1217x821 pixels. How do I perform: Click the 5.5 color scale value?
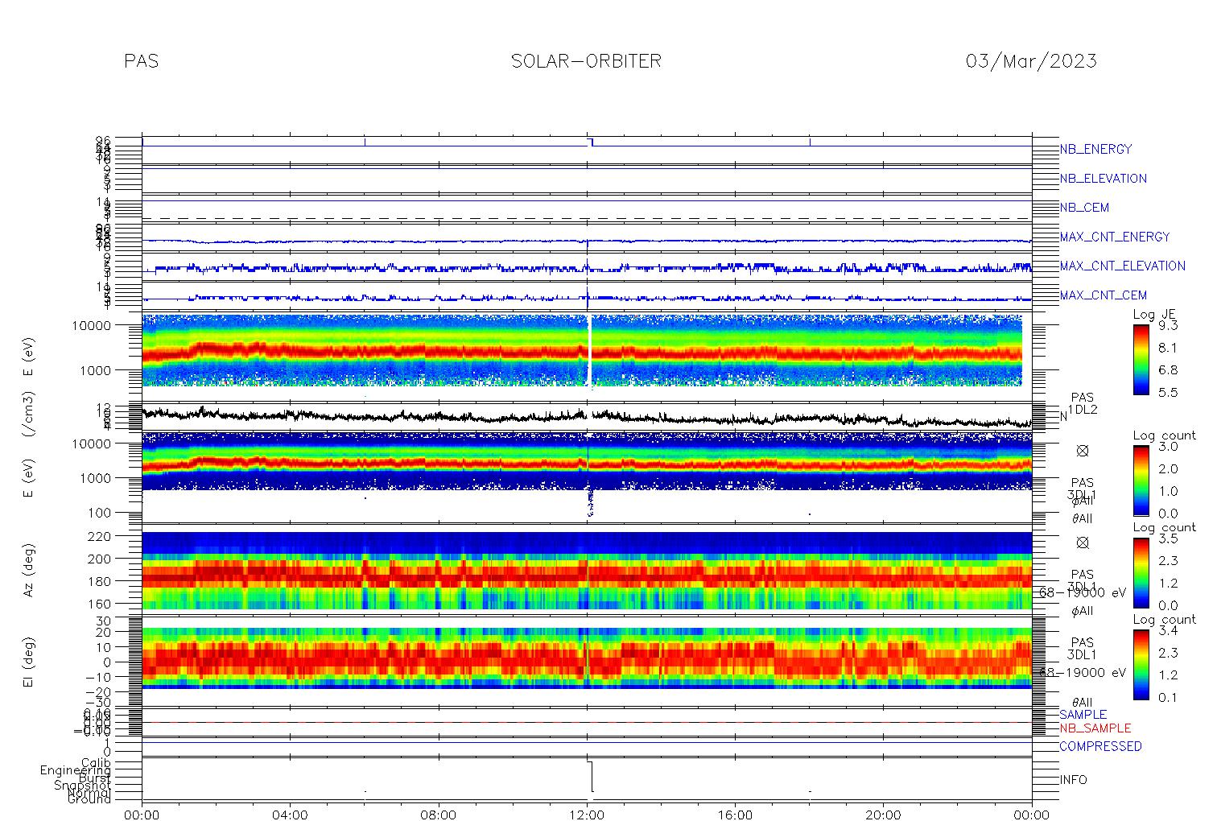1168,392
